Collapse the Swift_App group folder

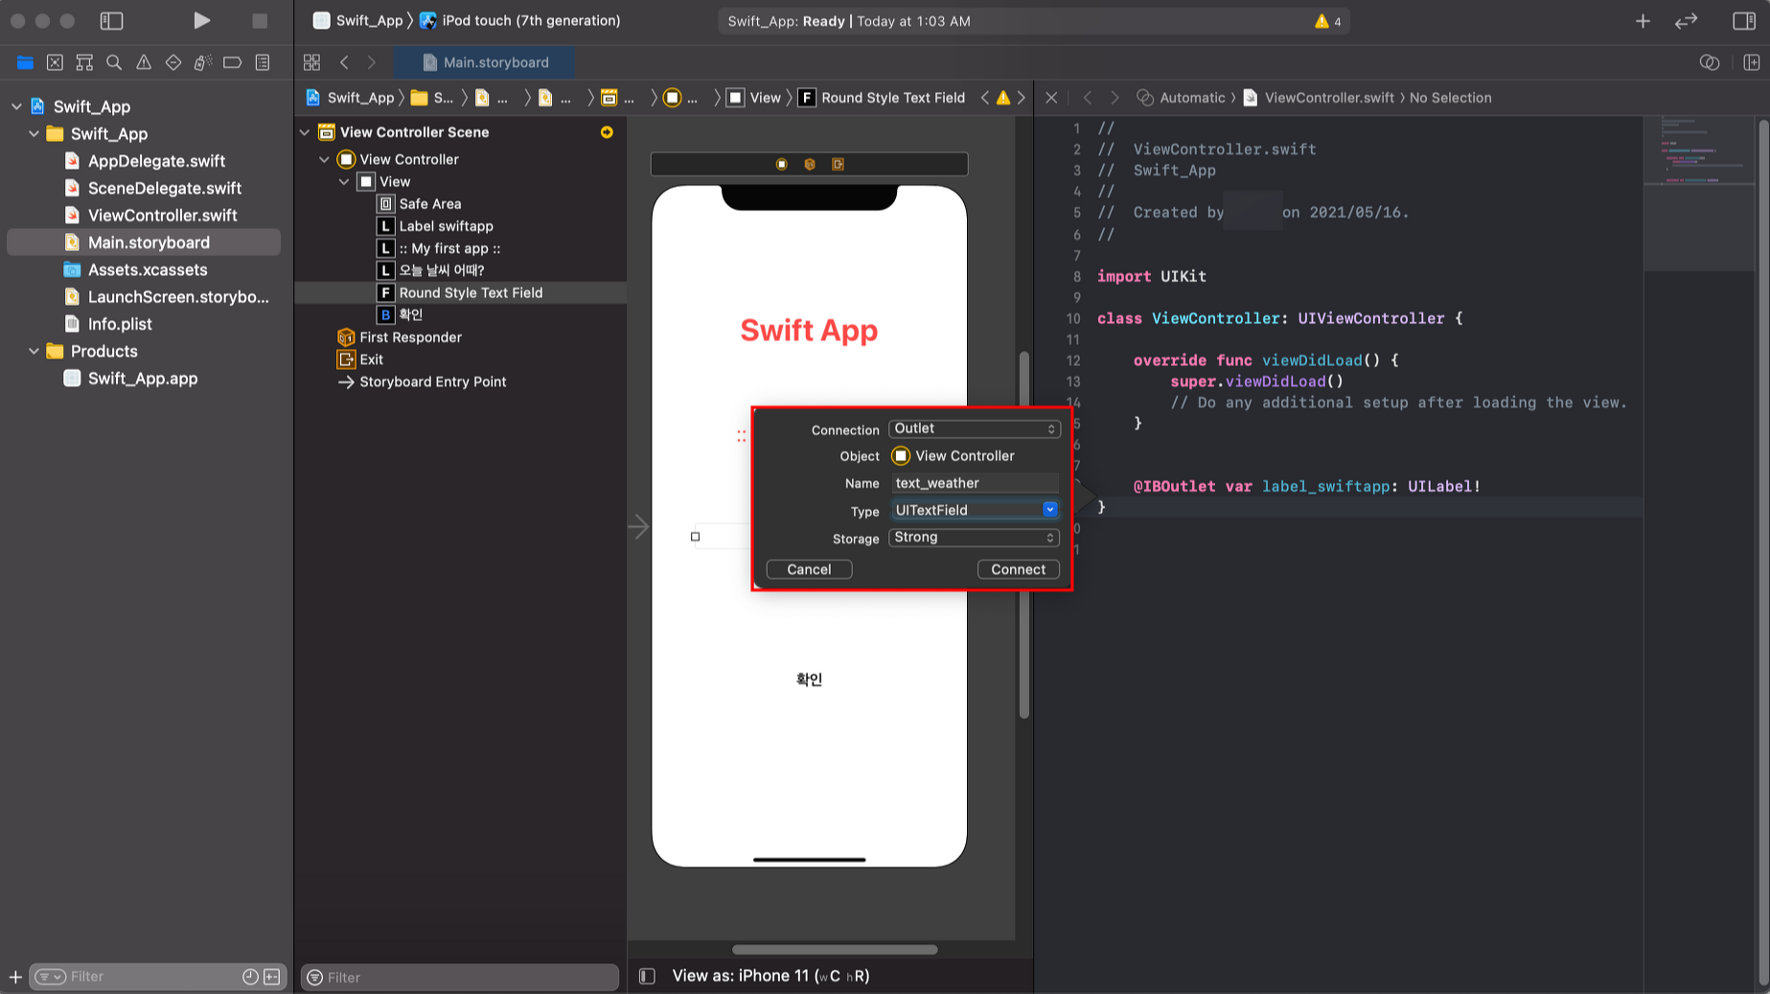34,133
